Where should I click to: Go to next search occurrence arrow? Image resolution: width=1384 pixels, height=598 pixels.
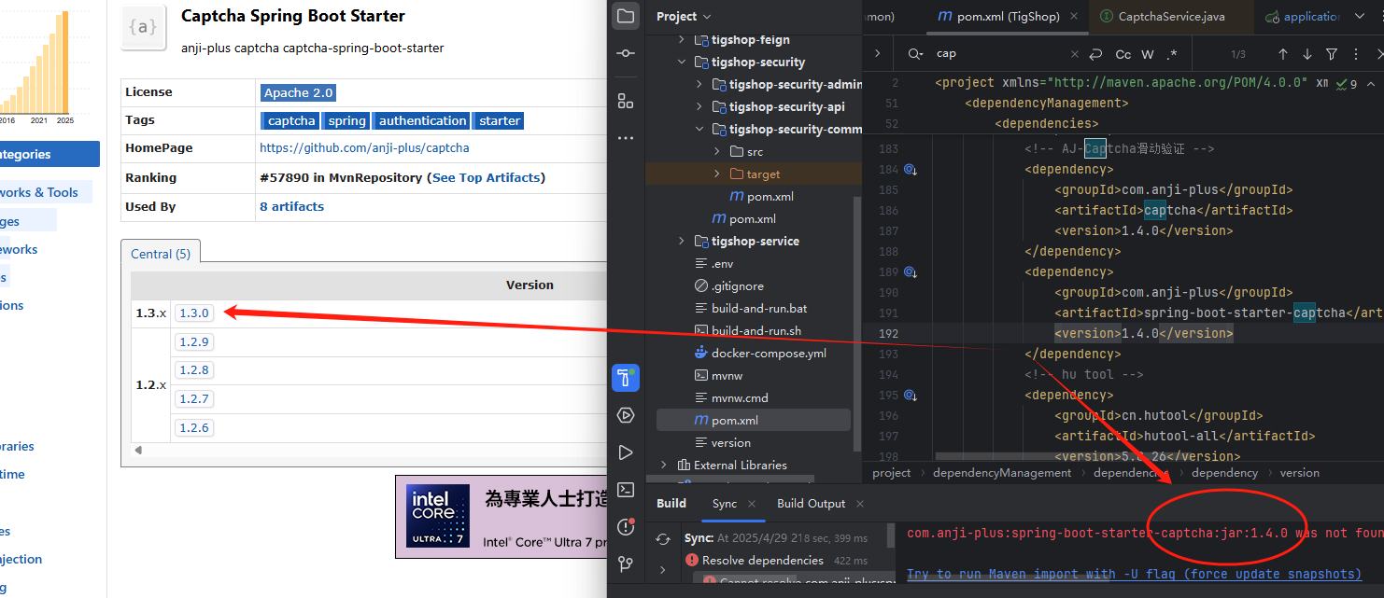(1307, 54)
